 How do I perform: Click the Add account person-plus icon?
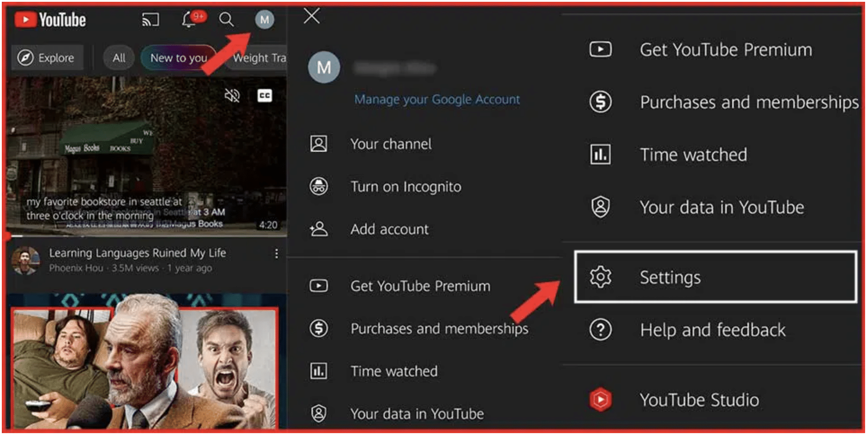(318, 229)
